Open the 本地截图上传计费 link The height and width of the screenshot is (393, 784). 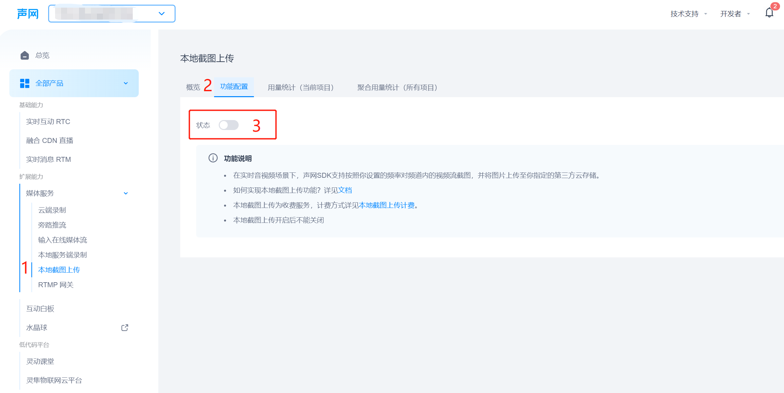pos(387,205)
